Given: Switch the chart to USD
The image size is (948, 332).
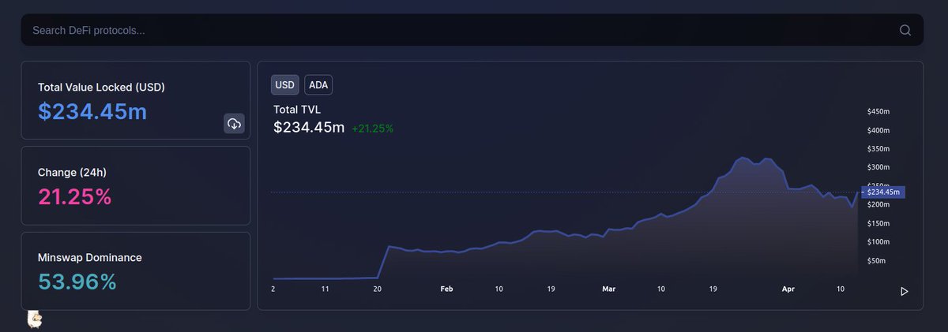Looking at the screenshot, I should click(x=285, y=84).
